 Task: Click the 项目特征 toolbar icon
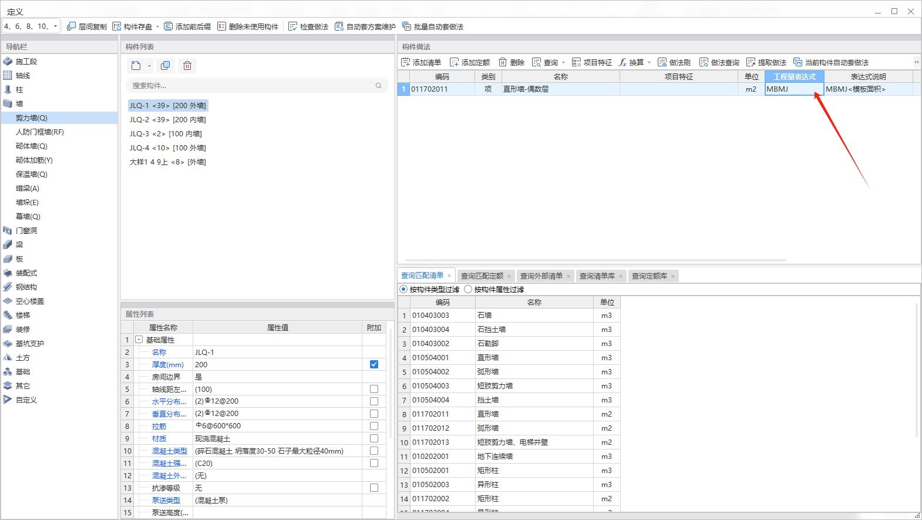576,62
